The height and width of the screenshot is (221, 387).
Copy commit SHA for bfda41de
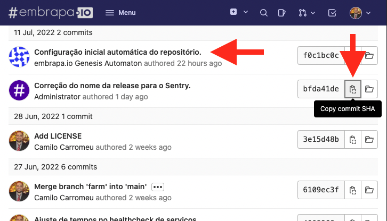pyautogui.click(x=352, y=90)
